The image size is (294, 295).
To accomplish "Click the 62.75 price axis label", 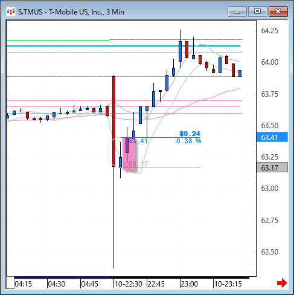I will point(269,220).
